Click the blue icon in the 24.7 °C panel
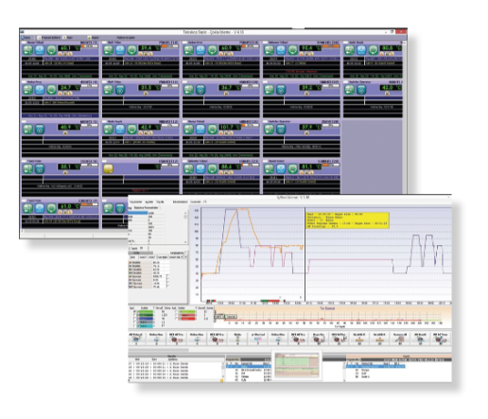This screenshot has height=419, width=488. [40, 90]
